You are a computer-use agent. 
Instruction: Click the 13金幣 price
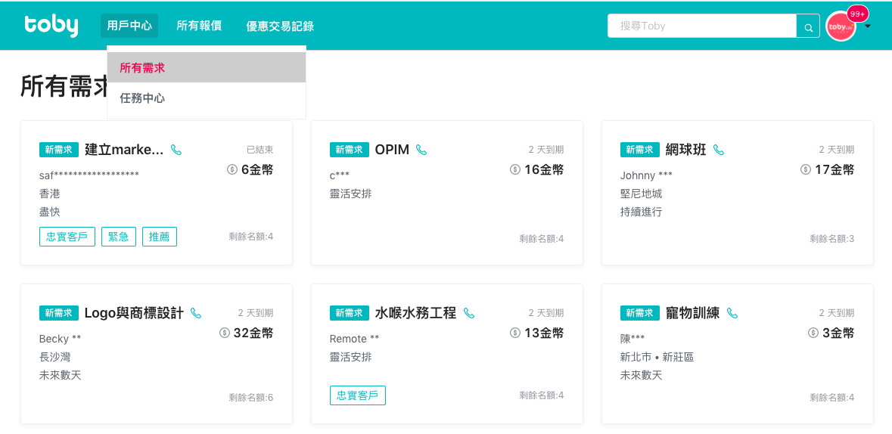pyautogui.click(x=544, y=333)
